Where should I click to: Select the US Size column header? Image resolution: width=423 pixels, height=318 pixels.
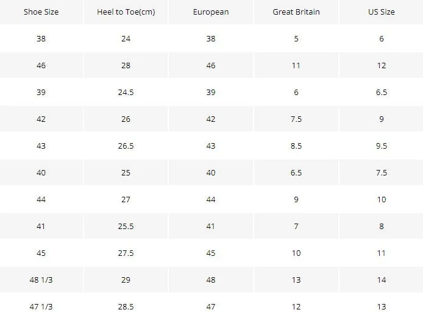point(382,12)
